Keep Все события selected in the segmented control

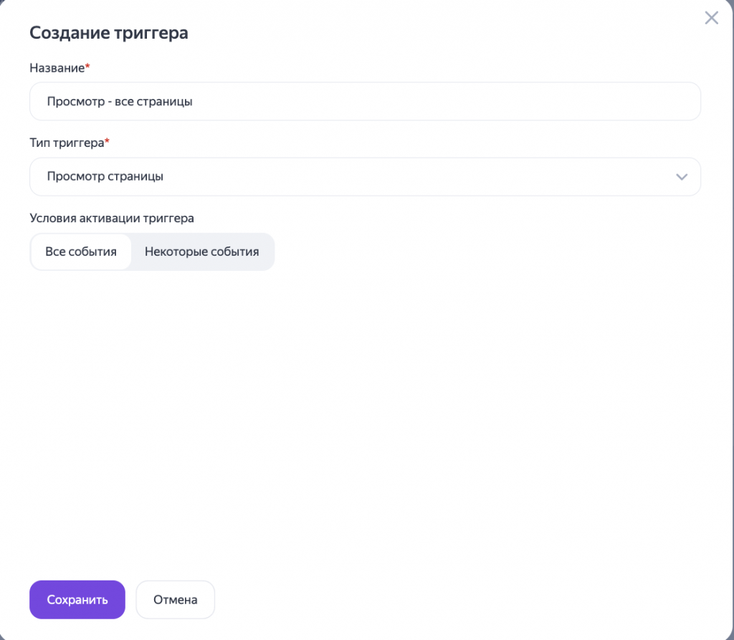coord(80,252)
